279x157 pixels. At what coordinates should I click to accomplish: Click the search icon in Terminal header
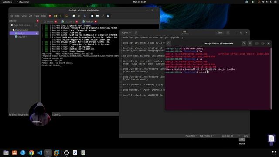coord(244,44)
